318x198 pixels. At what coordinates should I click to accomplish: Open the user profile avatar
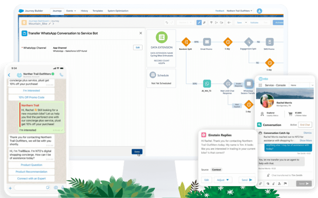259,11
